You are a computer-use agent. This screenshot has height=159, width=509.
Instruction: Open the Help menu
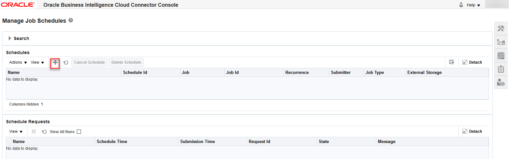pyautogui.click(x=473, y=5)
